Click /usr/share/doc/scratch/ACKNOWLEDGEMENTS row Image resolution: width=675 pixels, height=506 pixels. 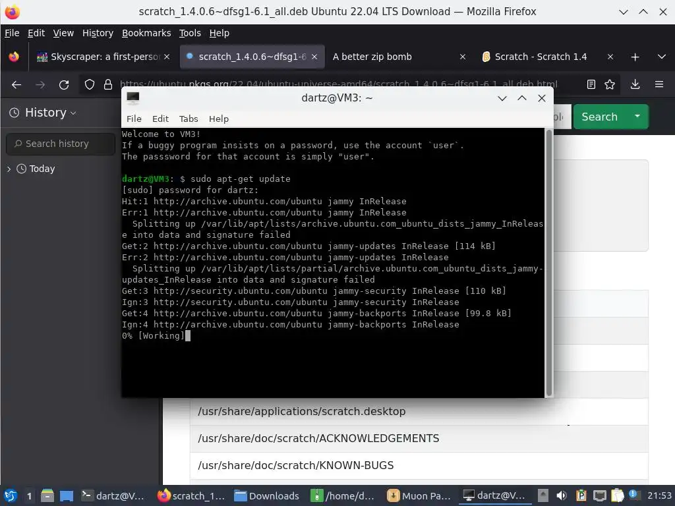[419, 438]
